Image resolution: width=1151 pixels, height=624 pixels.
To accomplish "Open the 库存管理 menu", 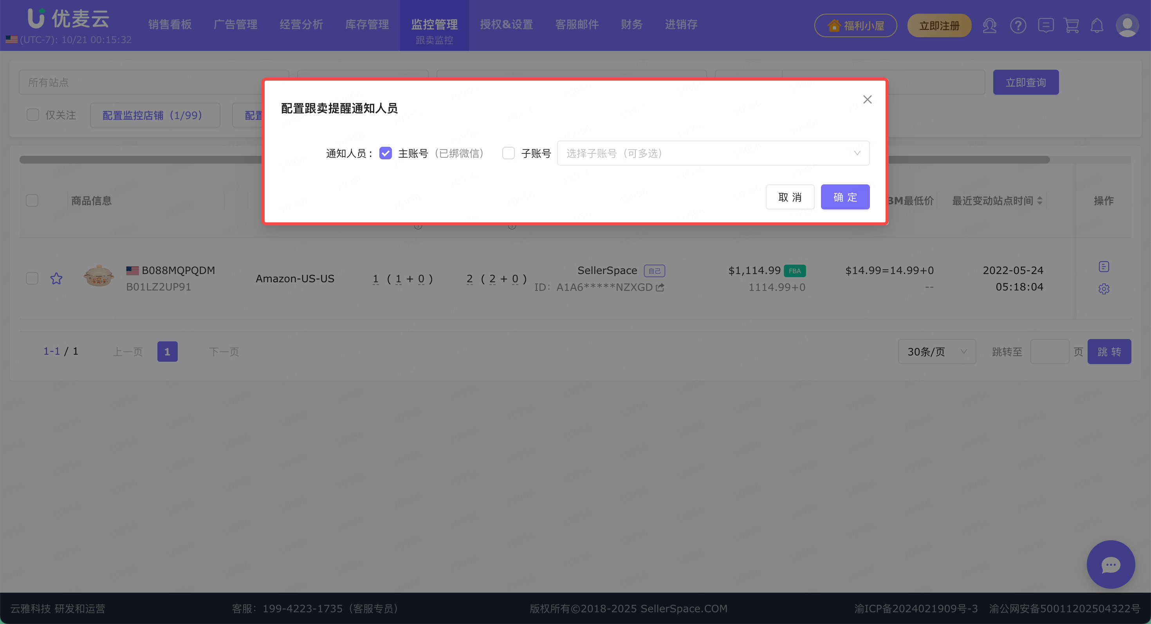I will [367, 25].
